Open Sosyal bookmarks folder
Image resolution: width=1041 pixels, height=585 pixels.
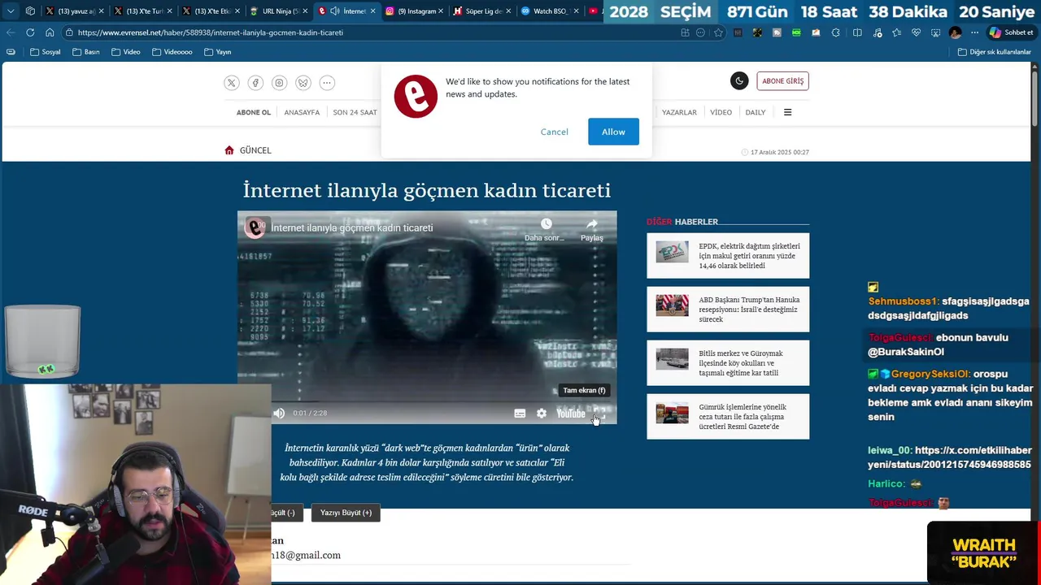pos(46,52)
